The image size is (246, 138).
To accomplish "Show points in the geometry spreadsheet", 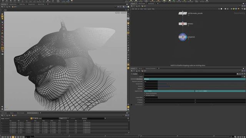I will click(32, 118).
